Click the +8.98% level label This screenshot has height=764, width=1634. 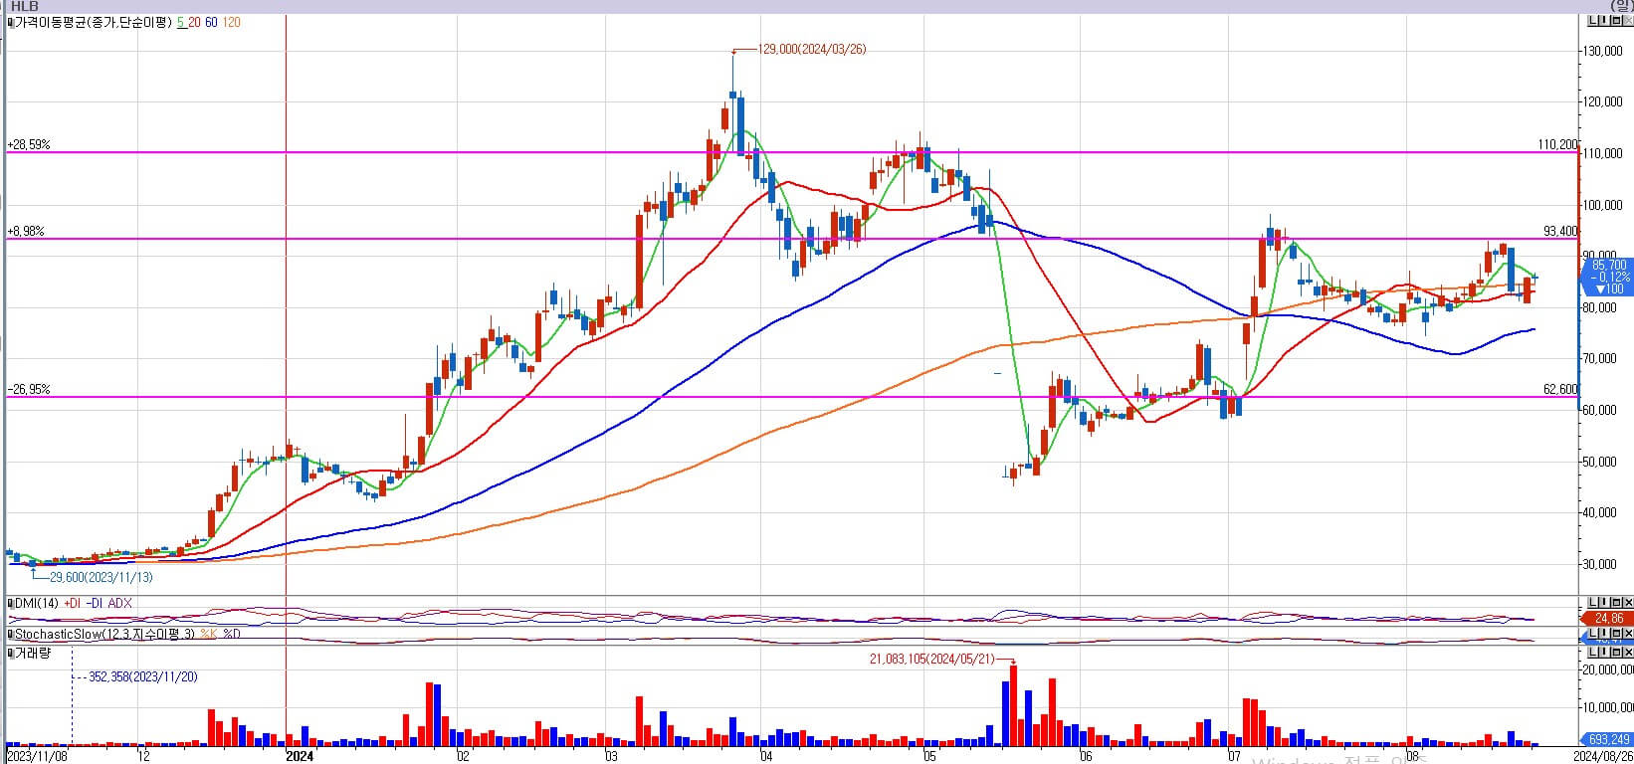[x=26, y=231]
